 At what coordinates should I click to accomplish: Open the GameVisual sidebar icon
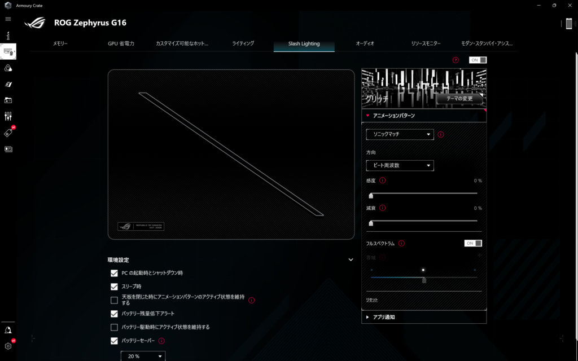(x=8, y=85)
